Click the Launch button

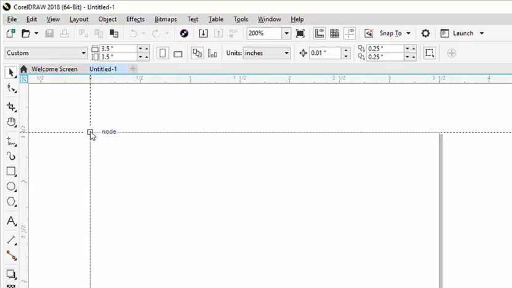463,33
